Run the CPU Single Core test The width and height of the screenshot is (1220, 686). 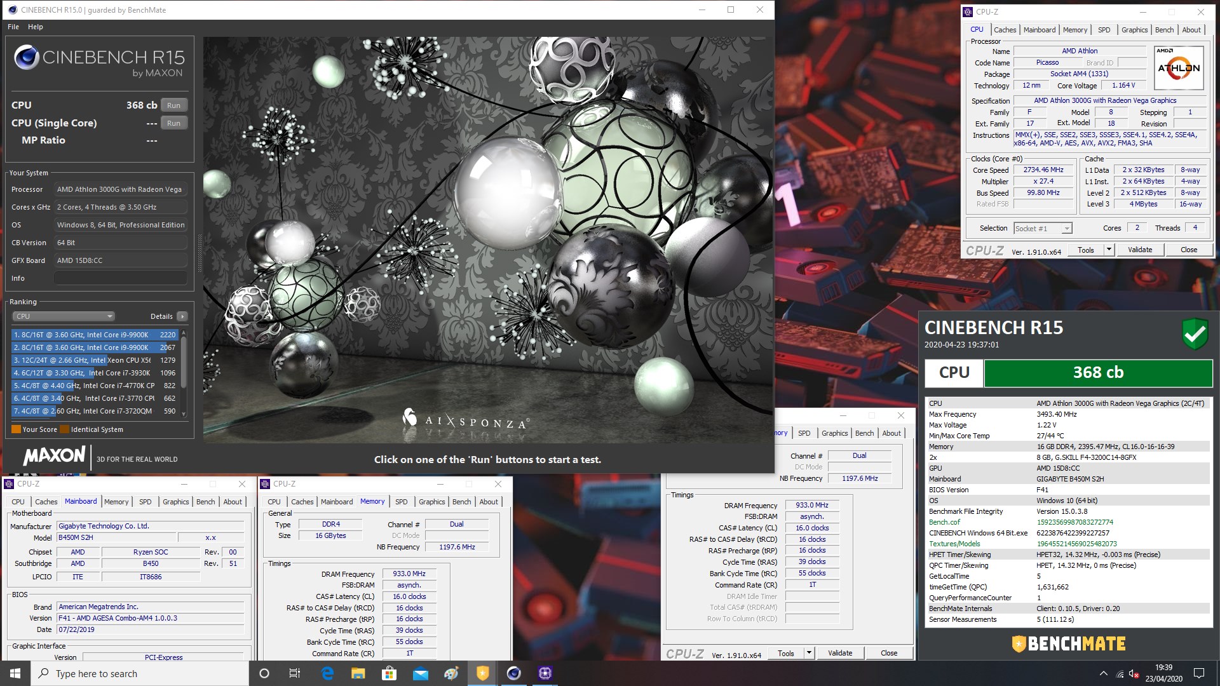pos(173,123)
